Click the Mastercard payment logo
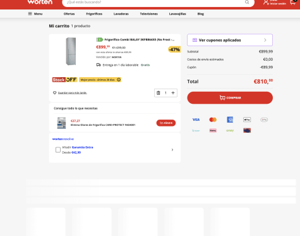 (213, 120)
